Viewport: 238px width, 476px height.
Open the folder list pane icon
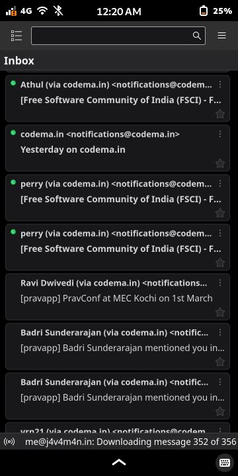point(17,36)
